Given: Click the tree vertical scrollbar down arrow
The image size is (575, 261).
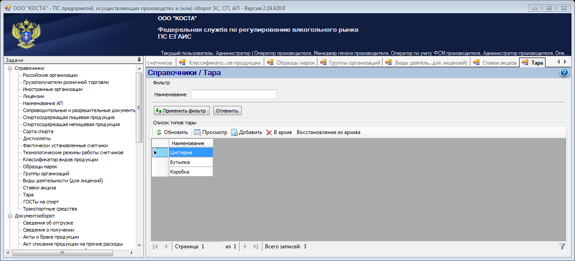Looking at the screenshot, I should tap(139, 245).
